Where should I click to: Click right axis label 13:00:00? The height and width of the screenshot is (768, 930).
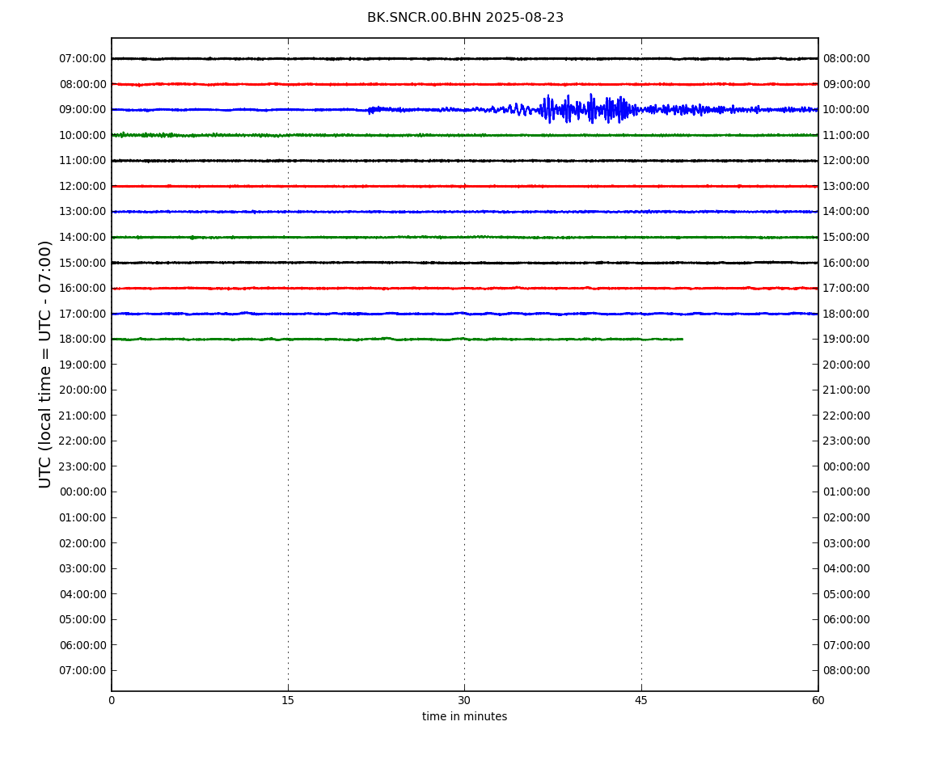pyautogui.click(x=847, y=186)
